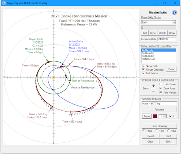Click the Venus at Rendezvous label
Image resolution: width=181 pixels, height=154 pixels.
[83, 88]
